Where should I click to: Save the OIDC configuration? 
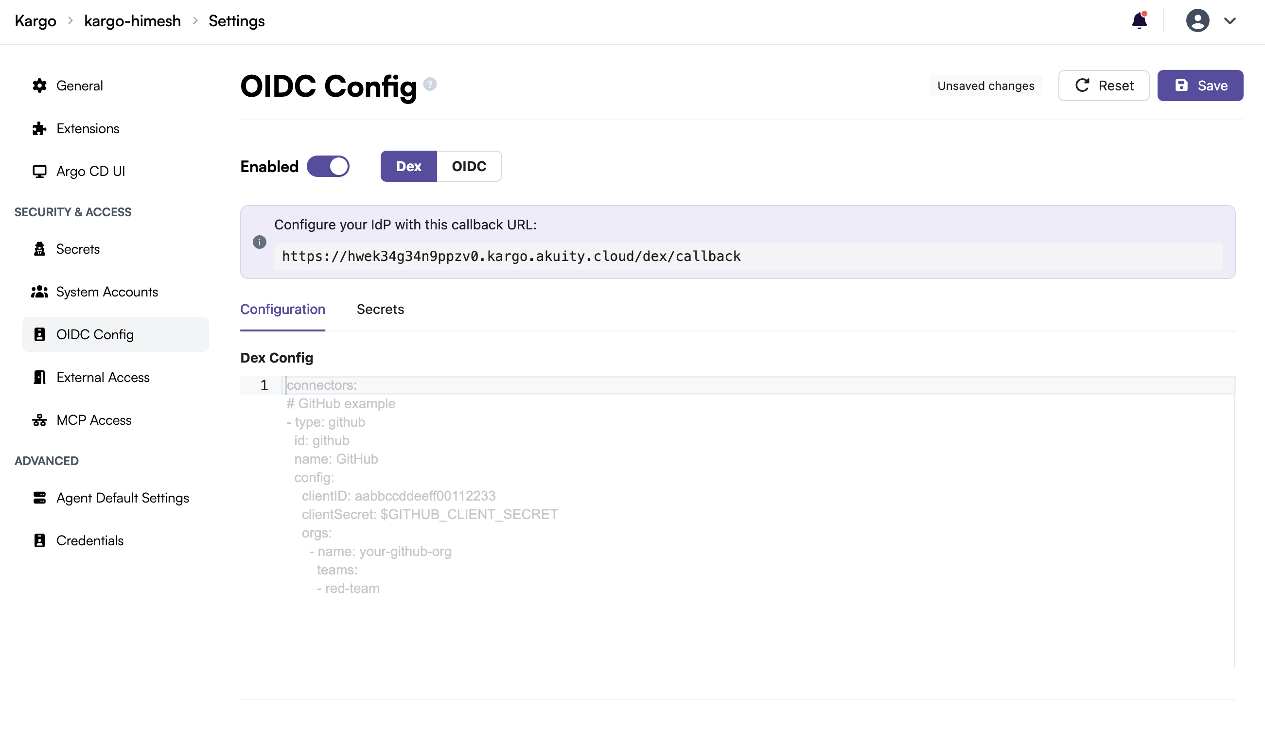1200,86
